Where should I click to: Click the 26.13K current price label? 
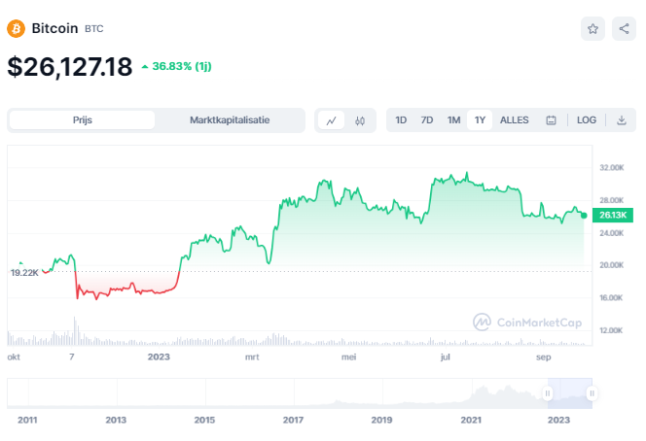click(613, 215)
